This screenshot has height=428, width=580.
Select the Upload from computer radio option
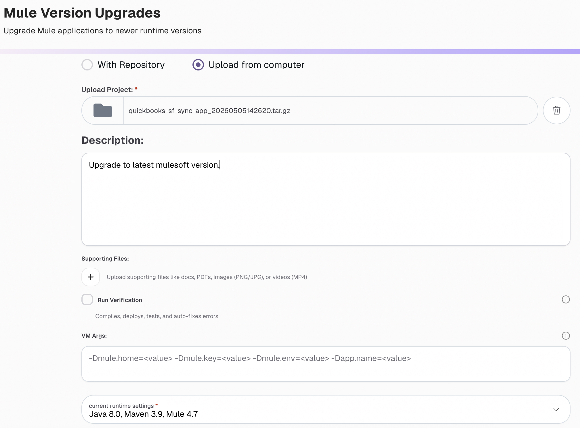[198, 65]
